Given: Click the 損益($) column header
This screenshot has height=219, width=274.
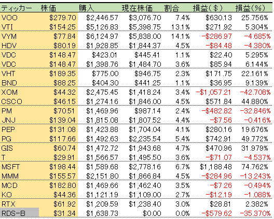Looking at the screenshot, I should pyautogui.click(x=208, y=8).
